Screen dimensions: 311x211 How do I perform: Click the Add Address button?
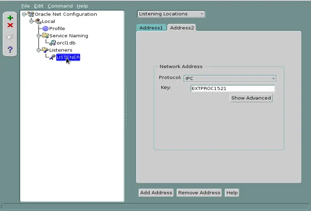coord(156,193)
